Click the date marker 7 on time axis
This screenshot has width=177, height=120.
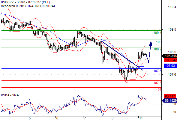85,118
